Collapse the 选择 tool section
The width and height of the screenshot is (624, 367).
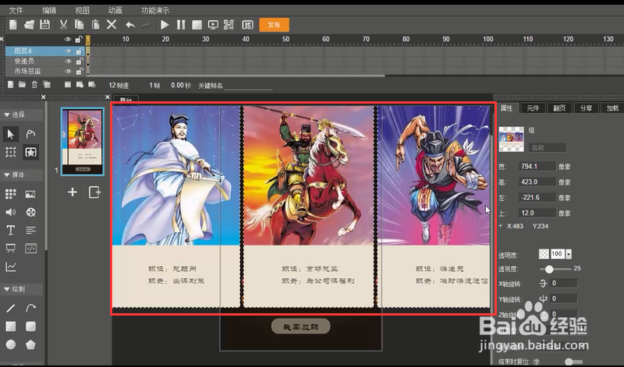(7, 115)
